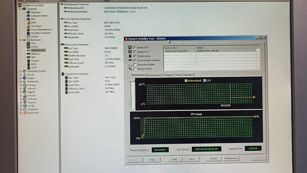Click the Benchmark icon in tree

click(x=25, y=113)
